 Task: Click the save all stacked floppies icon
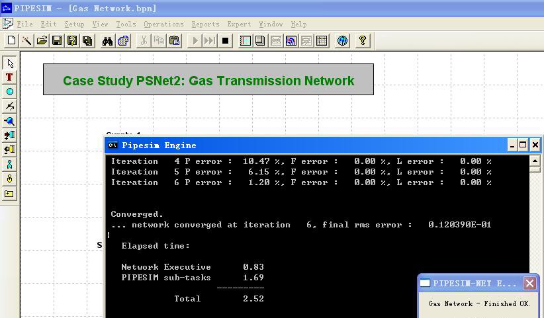[87, 41]
